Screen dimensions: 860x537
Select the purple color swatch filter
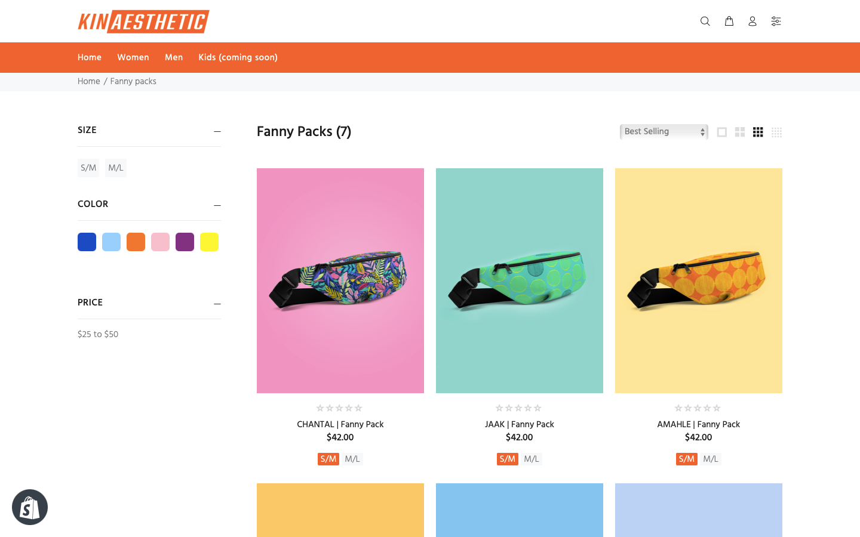pyautogui.click(x=185, y=242)
